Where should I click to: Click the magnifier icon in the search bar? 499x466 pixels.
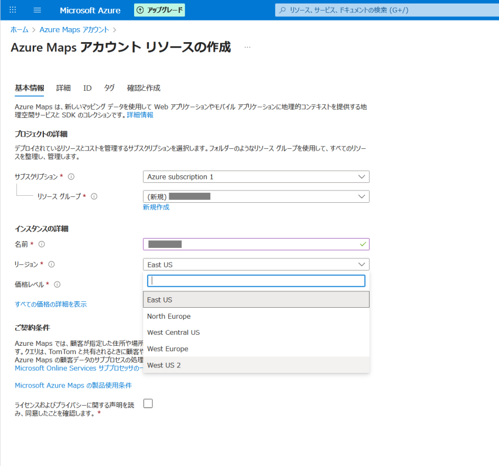click(x=282, y=10)
